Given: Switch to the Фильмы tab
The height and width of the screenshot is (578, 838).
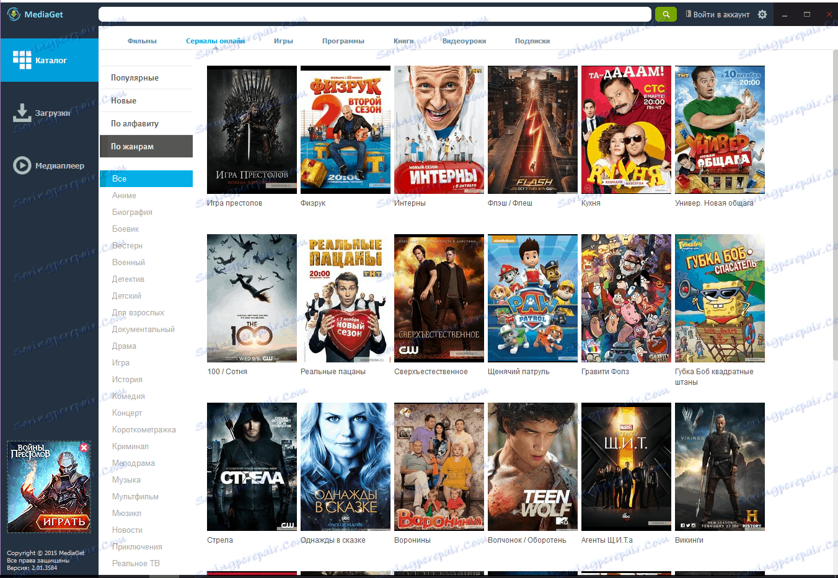Looking at the screenshot, I should pos(142,41).
